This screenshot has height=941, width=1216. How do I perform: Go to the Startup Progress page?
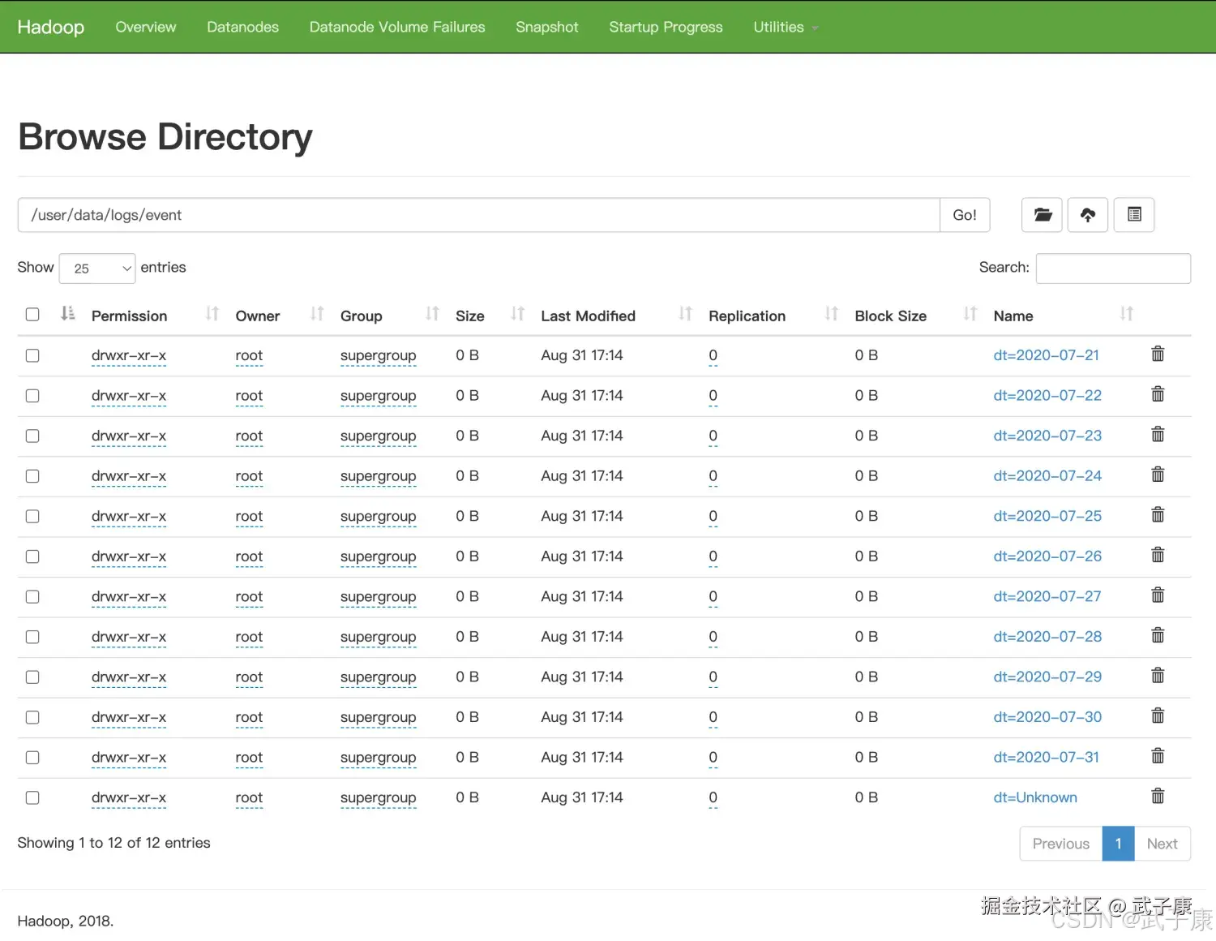click(x=666, y=27)
